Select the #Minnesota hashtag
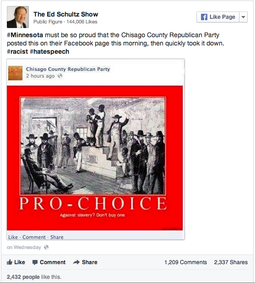This screenshot has height=283, width=255. (25, 35)
